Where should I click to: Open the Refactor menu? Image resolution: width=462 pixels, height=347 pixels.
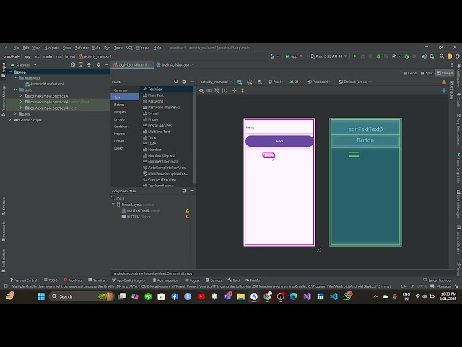(82, 48)
